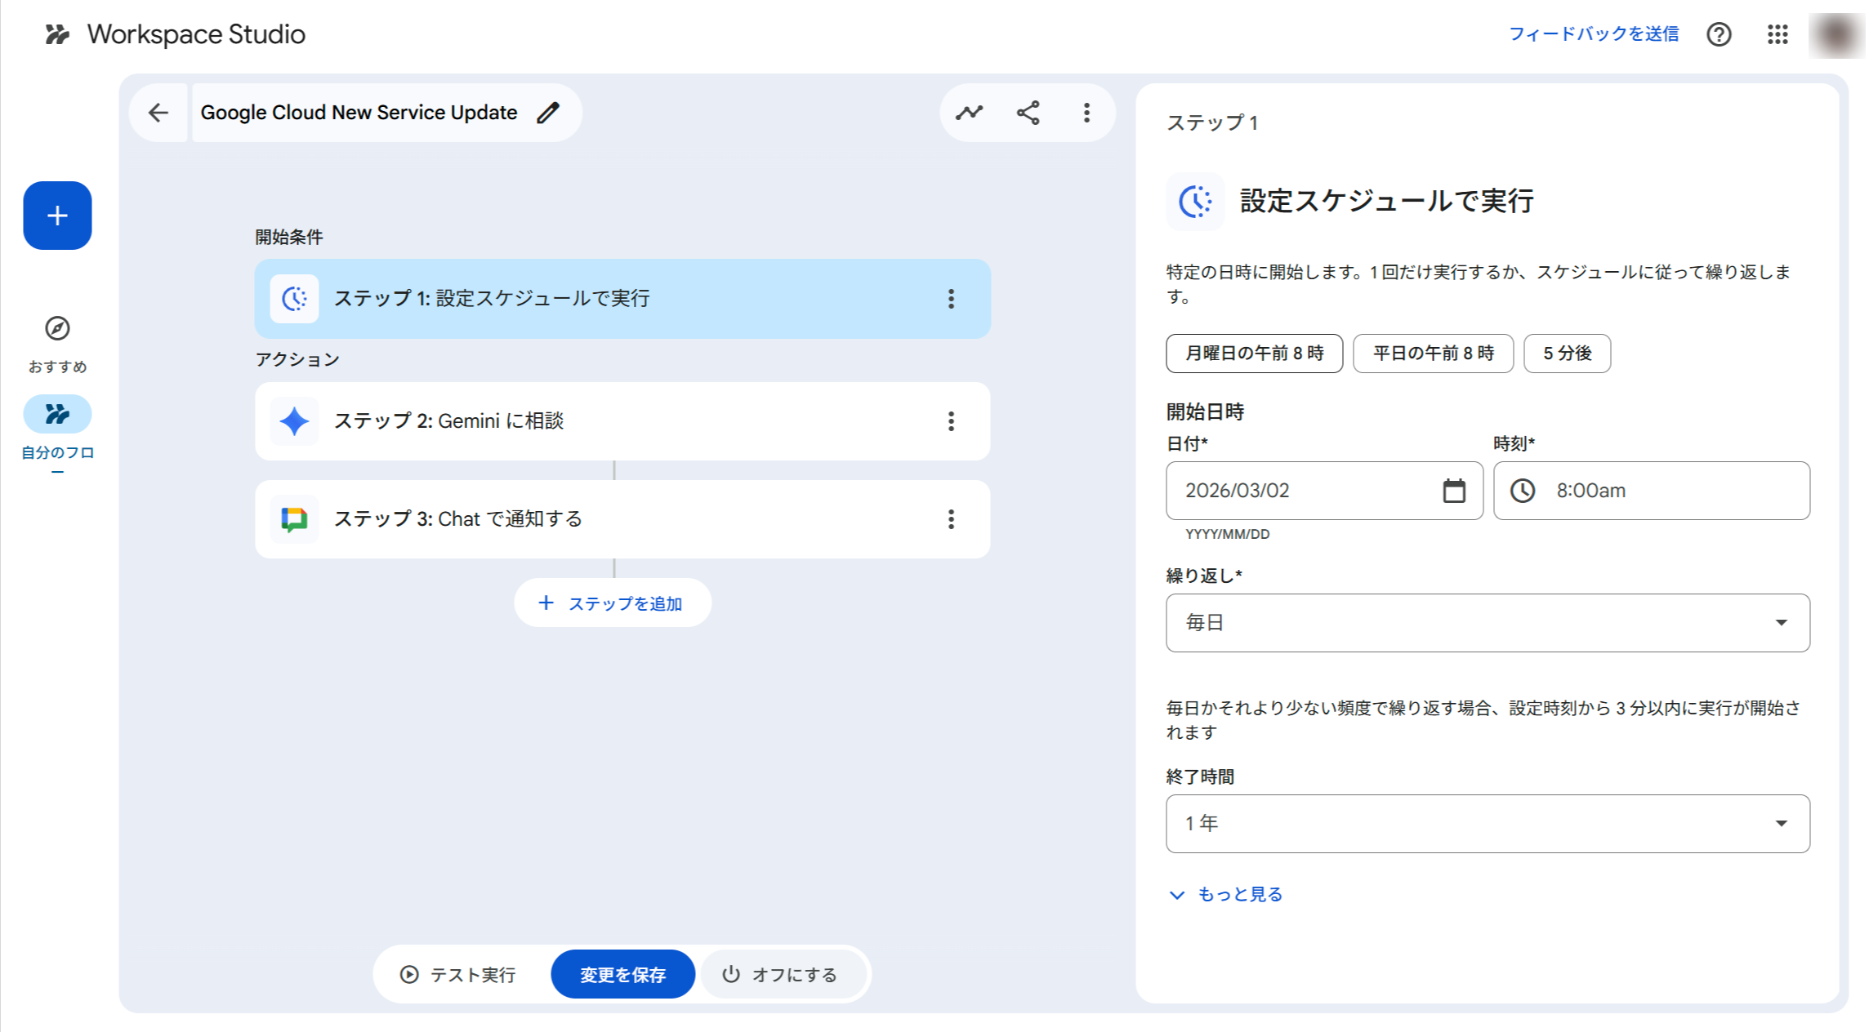Select ステップ 3: Chat で通知する card
Screen dimensions: 1869x1032
[x=622, y=519]
